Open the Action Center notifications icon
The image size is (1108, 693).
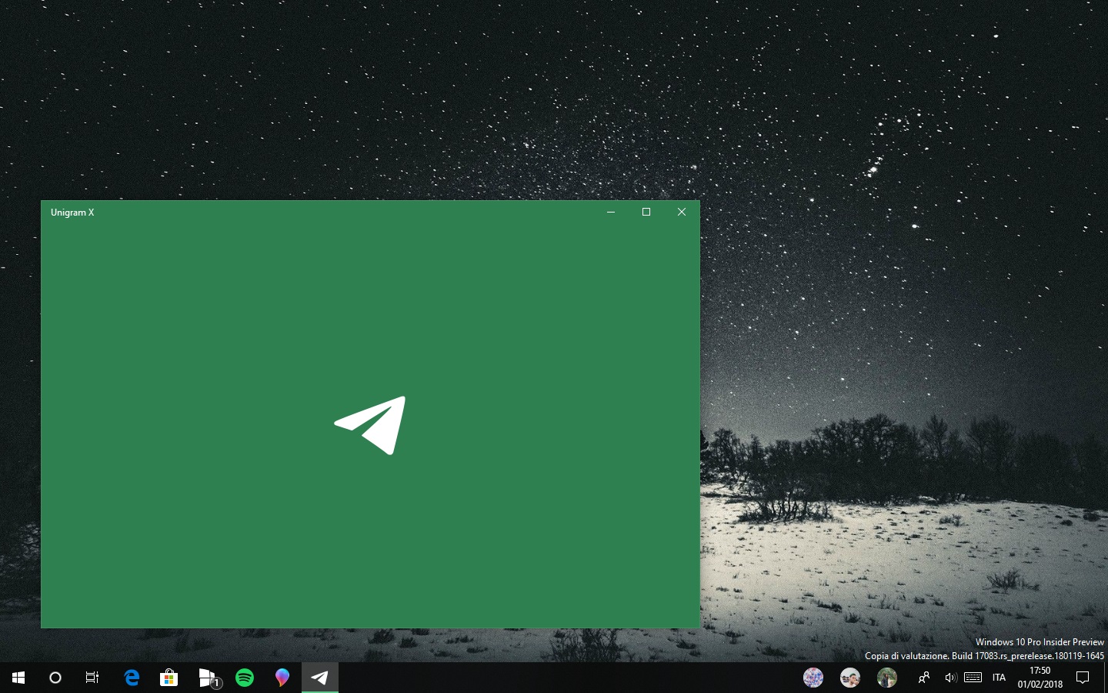[x=1083, y=678]
